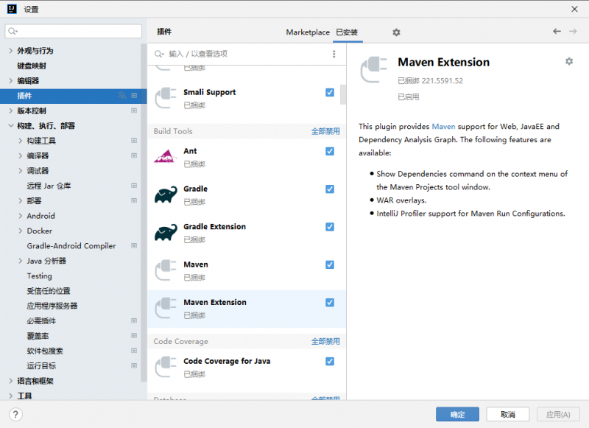Click the settings search field
The image size is (589, 428).
coord(74,31)
